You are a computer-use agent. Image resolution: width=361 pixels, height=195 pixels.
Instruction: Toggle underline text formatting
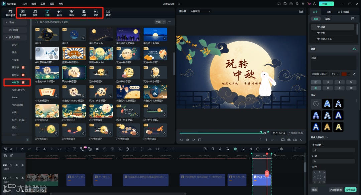pos(351,82)
